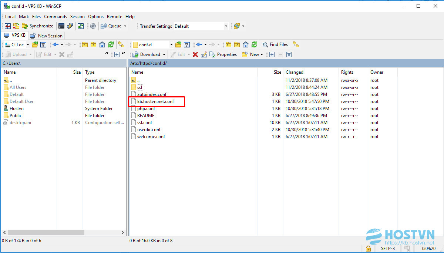Open the New Session tab
This screenshot has height=253, width=444.
point(47,36)
